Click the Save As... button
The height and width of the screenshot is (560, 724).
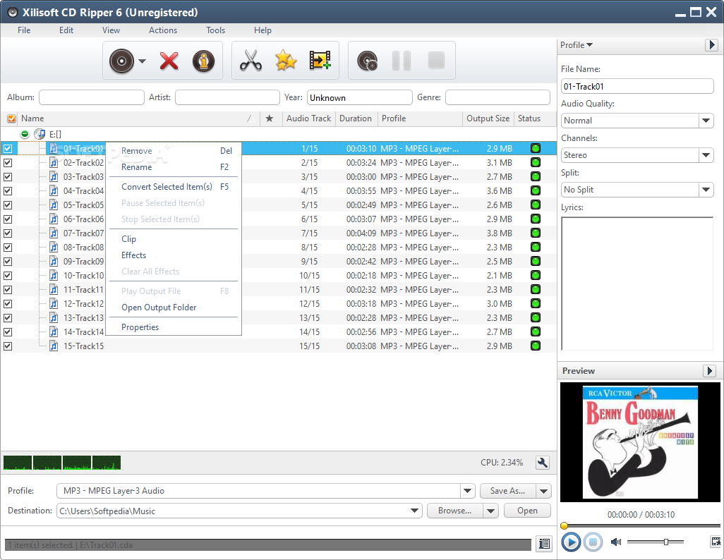(508, 491)
